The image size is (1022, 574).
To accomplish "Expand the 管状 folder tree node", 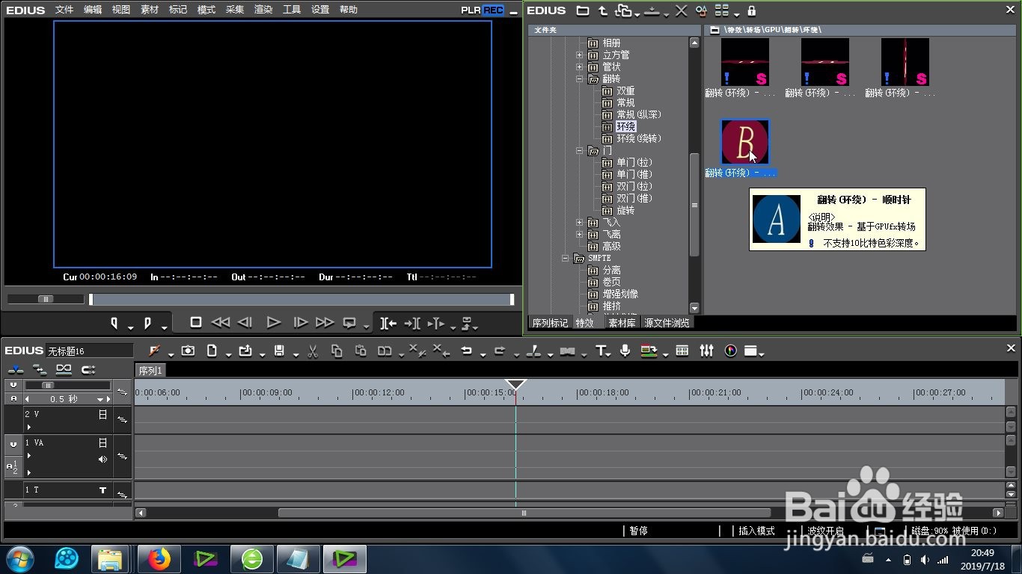I will 579,67.
